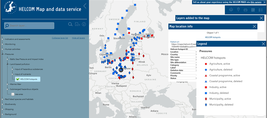Screen dimensions: 267x118
Task: Collapse the Pressures group
Action: 2,54
